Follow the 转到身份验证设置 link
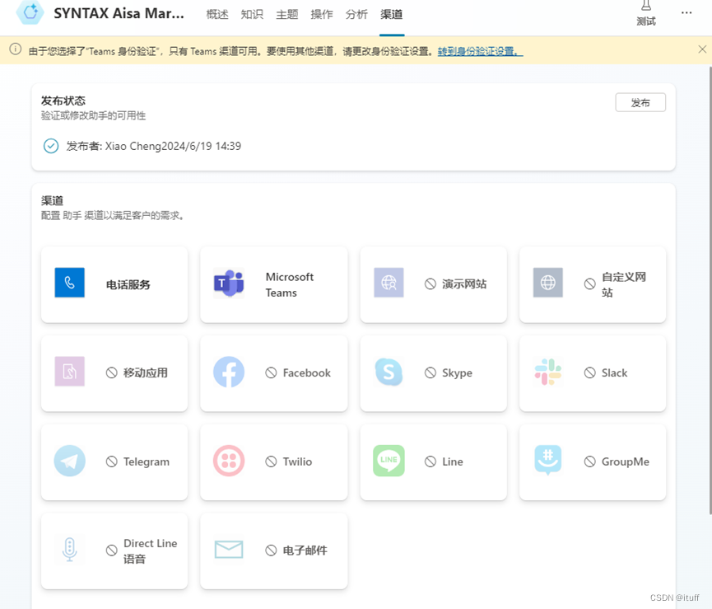Viewport: 712px width, 609px height. point(480,51)
